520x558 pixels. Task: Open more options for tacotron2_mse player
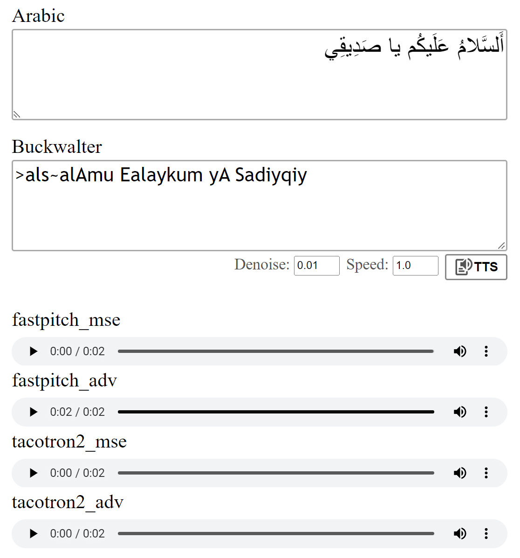pyautogui.click(x=486, y=473)
